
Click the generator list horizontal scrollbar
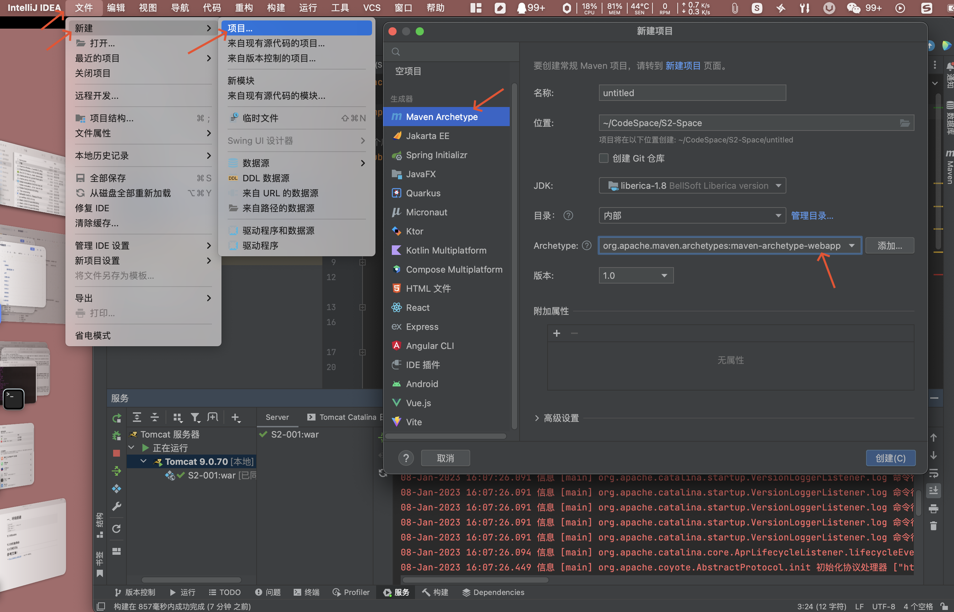coord(446,437)
